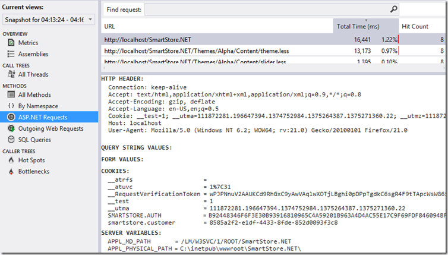Click the User-Agent header line
Viewport: 448px width, 255px height.
[x=258, y=130]
